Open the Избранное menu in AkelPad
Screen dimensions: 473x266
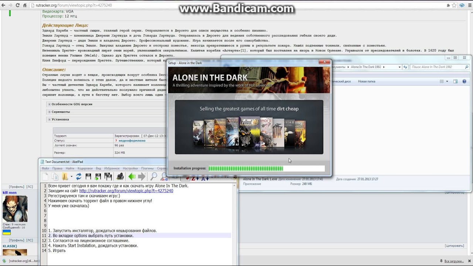tap(112, 168)
